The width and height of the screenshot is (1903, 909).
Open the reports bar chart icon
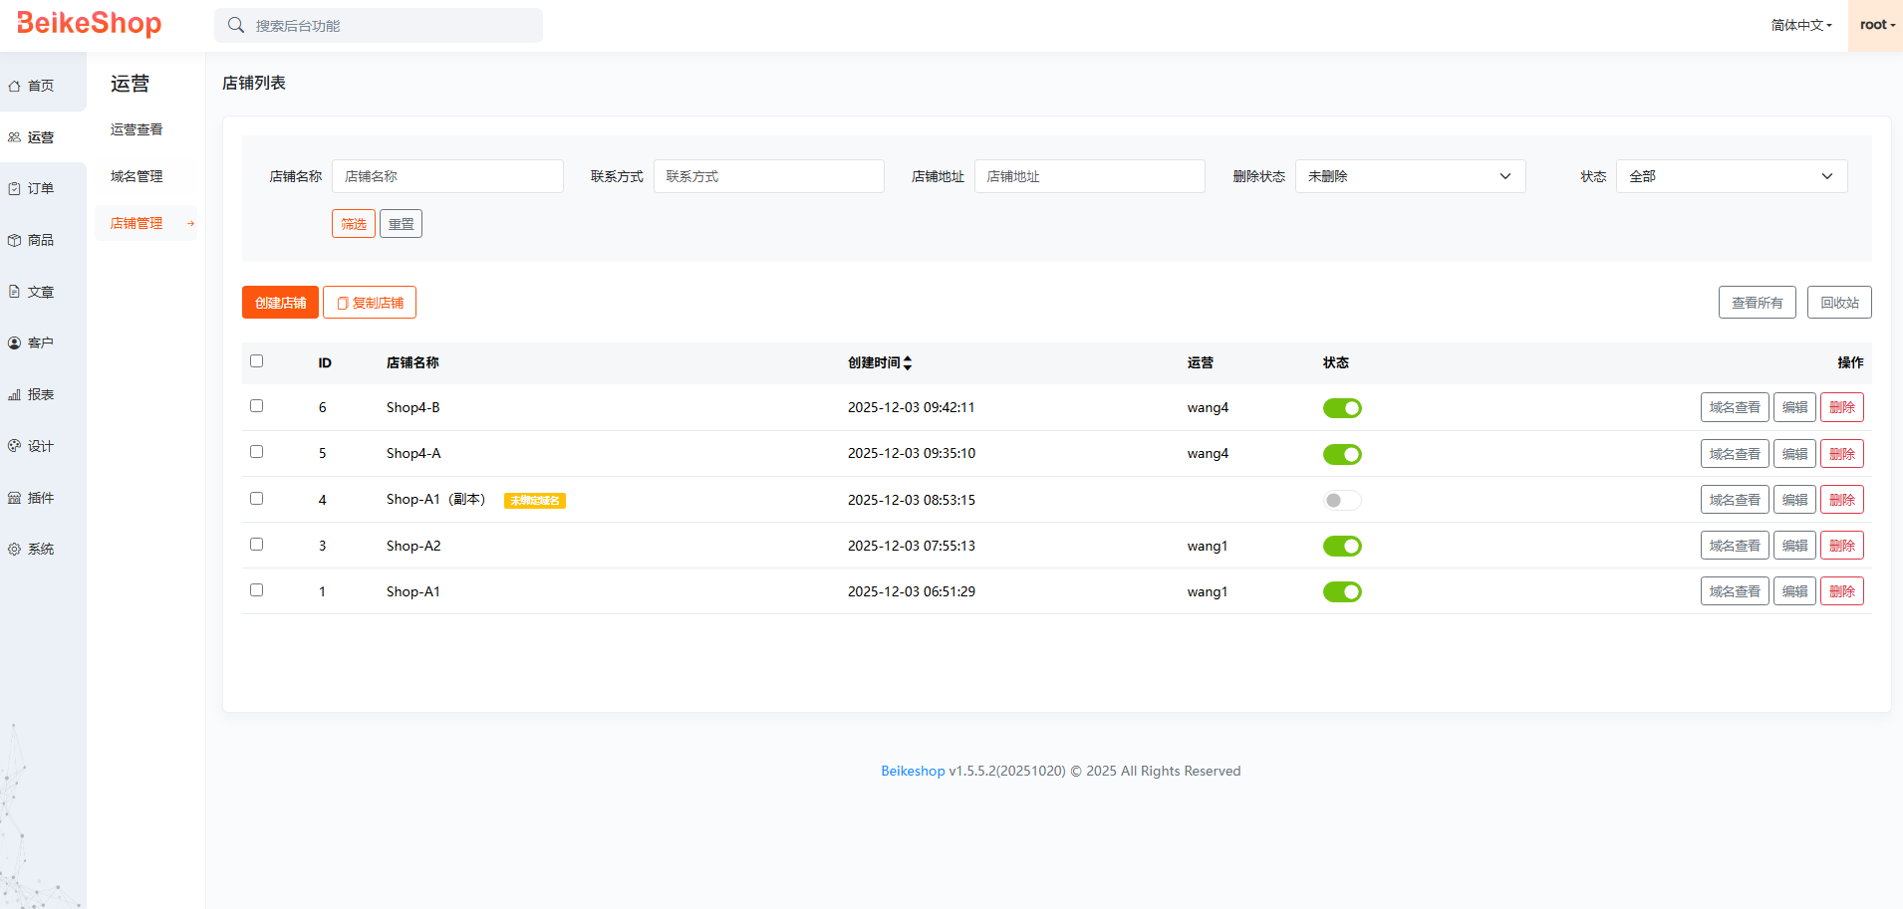(15, 395)
